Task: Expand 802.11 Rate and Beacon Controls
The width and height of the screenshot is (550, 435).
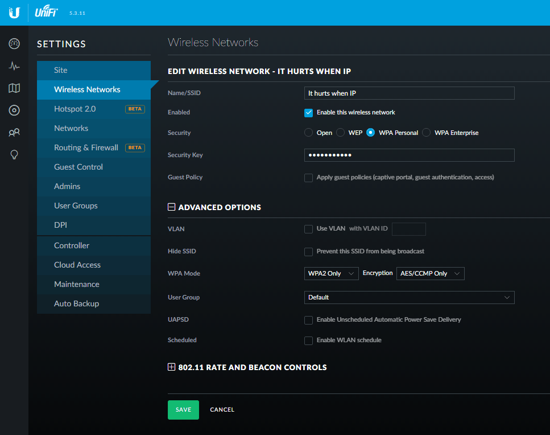Action: point(171,367)
